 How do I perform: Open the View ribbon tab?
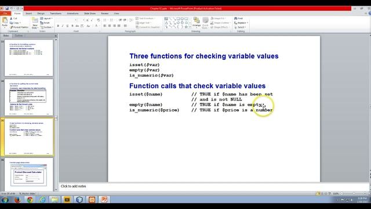[117, 13]
